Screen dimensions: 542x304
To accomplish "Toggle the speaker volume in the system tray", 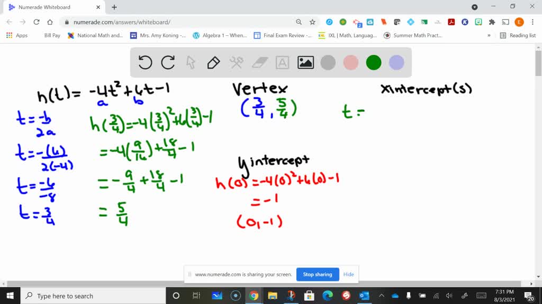I will coord(449,296).
